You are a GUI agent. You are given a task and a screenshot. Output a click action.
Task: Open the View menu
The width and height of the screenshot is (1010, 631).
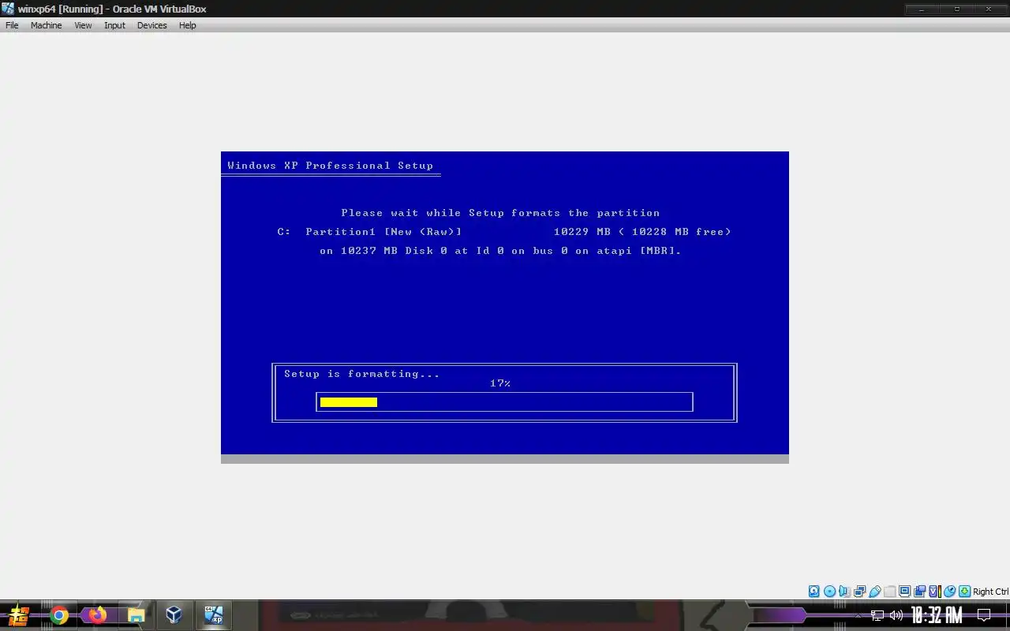click(x=83, y=25)
